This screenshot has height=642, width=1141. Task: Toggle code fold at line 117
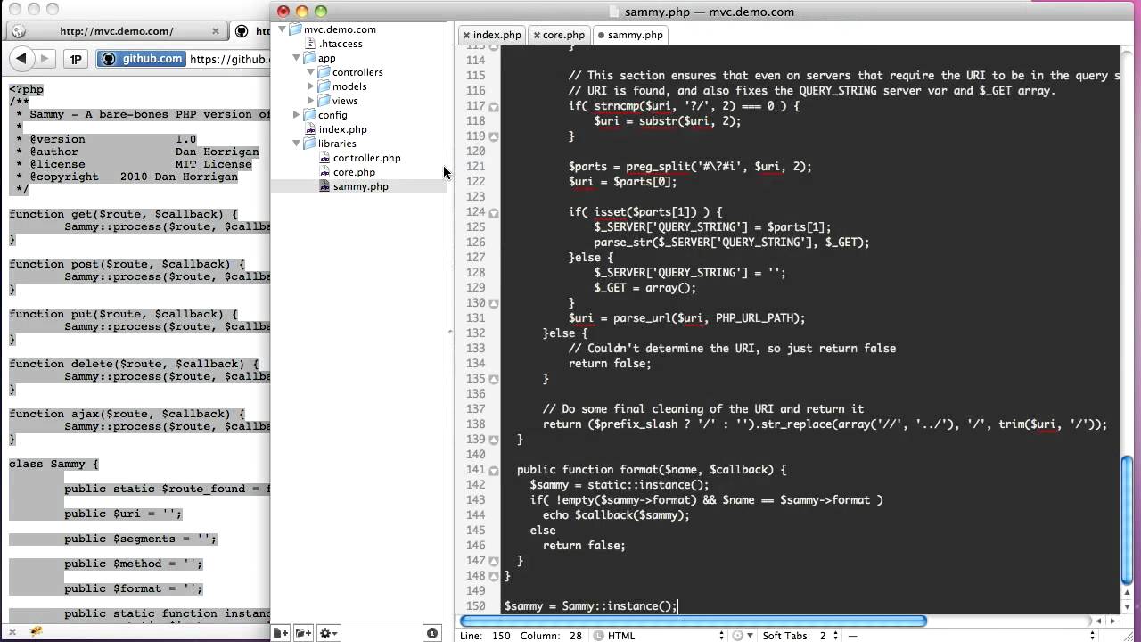[x=494, y=106]
